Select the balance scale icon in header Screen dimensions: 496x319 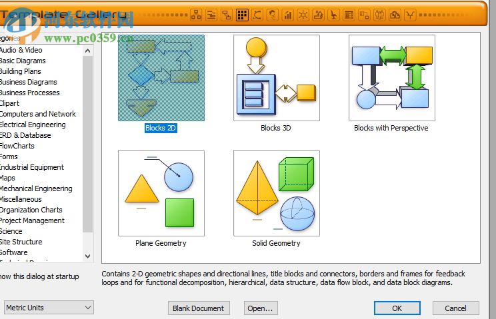pyautogui.click(x=395, y=15)
